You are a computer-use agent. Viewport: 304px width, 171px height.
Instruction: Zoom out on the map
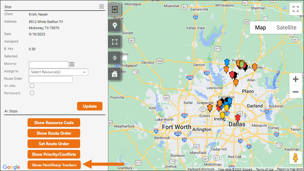295,92
